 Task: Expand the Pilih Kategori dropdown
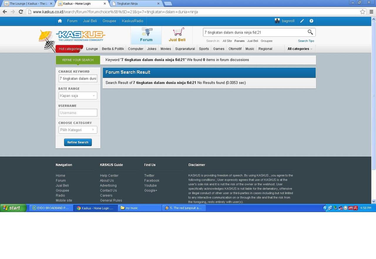78,130
